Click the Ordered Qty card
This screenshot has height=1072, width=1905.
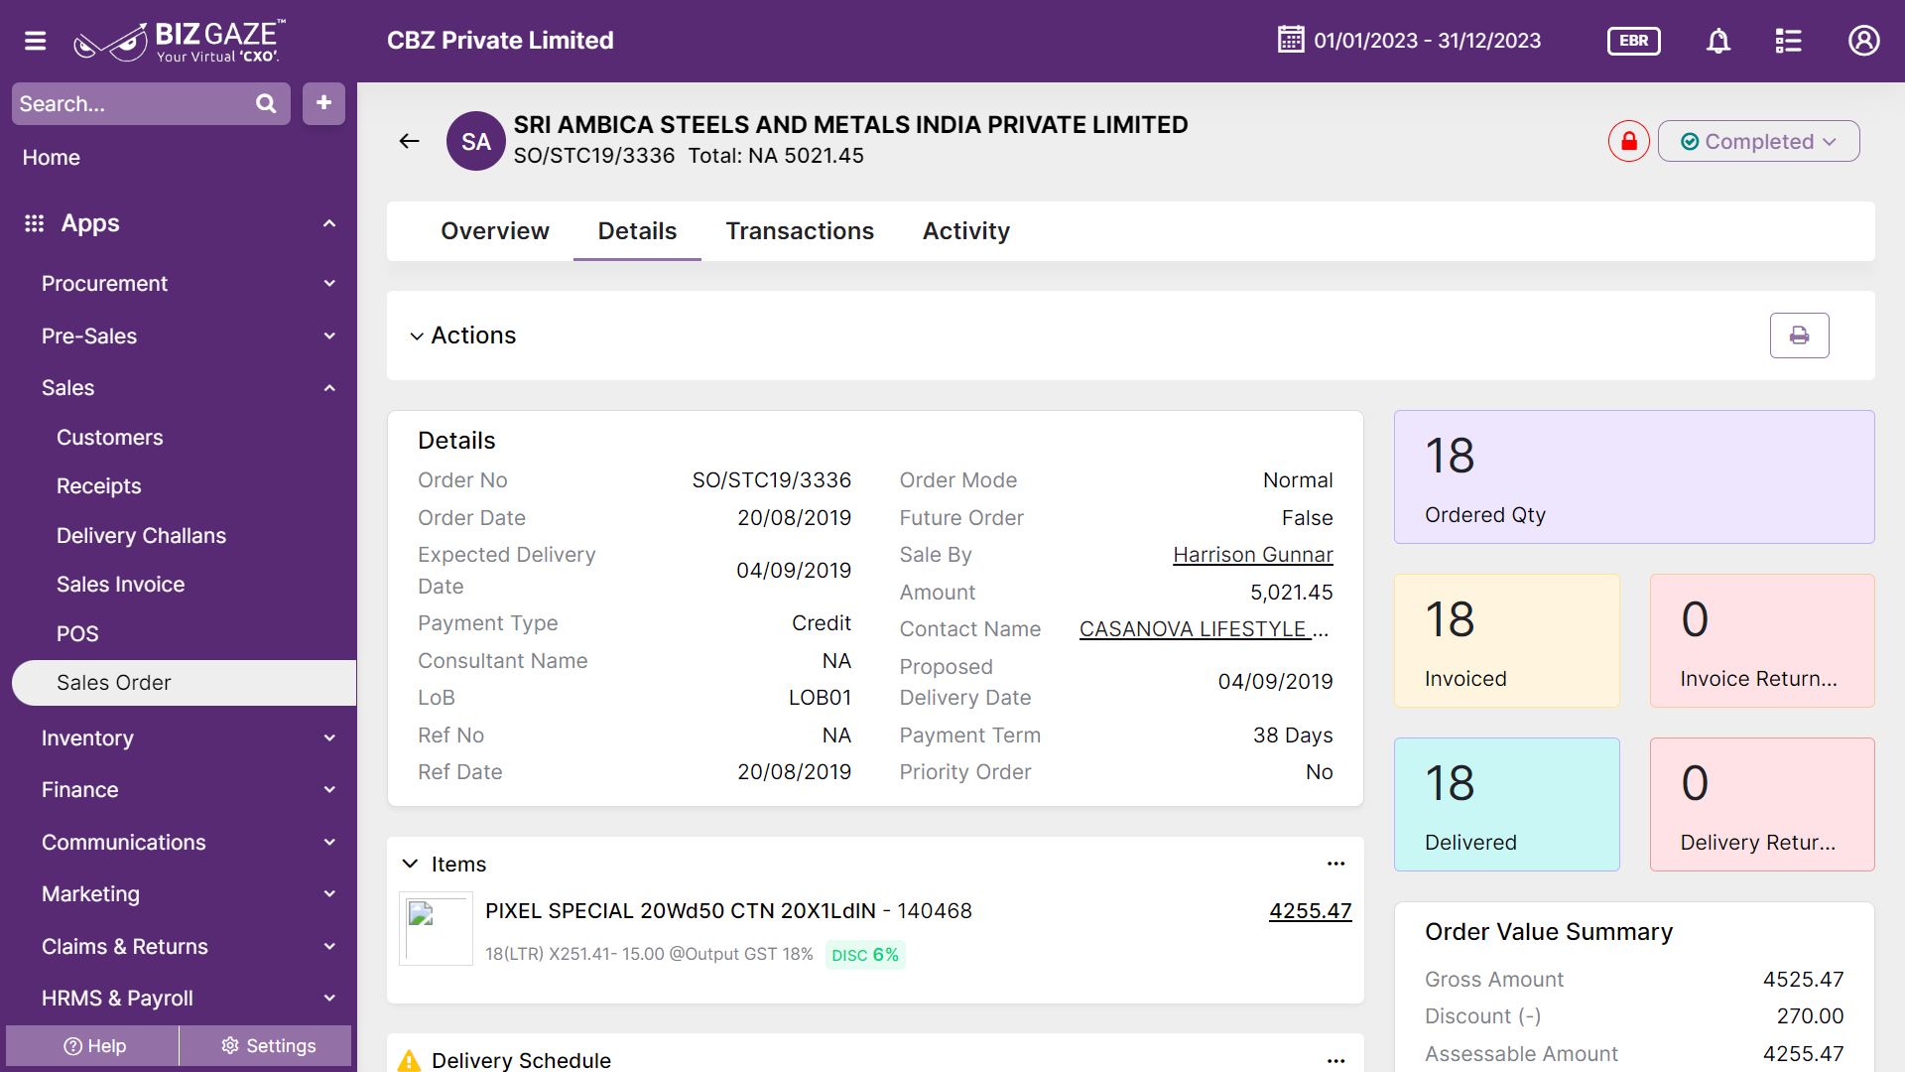pyautogui.click(x=1634, y=477)
